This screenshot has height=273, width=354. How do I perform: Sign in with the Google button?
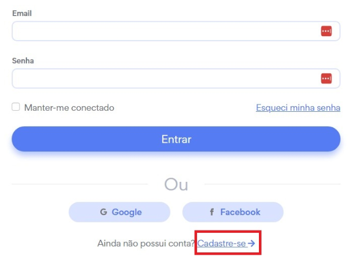click(x=120, y=212)
